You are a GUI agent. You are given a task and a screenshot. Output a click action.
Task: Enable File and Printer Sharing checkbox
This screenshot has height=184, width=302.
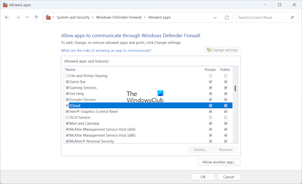click(67, 76)
